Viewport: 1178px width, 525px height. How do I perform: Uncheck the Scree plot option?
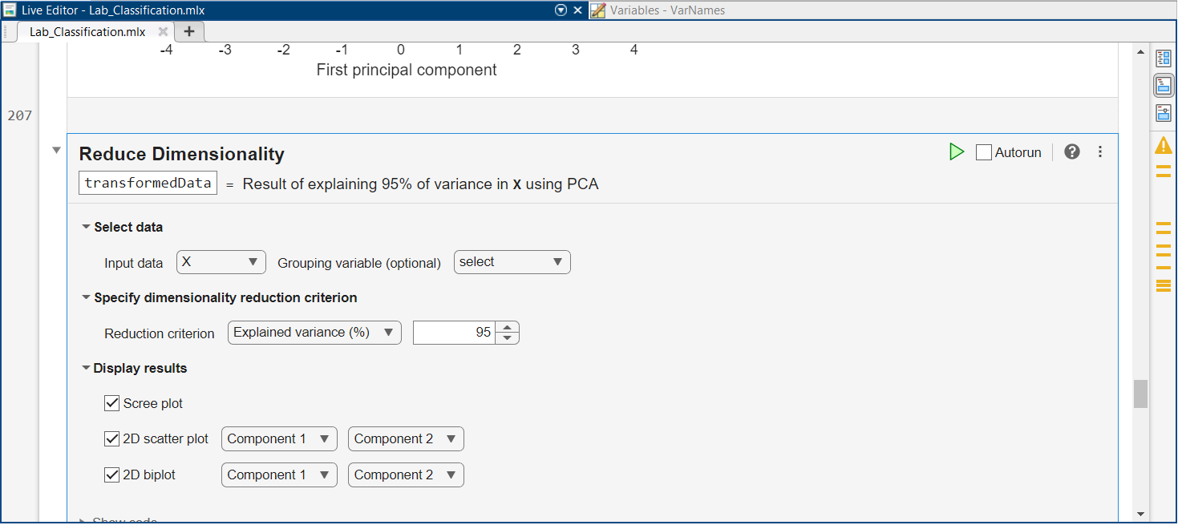[x=112, y=403]
